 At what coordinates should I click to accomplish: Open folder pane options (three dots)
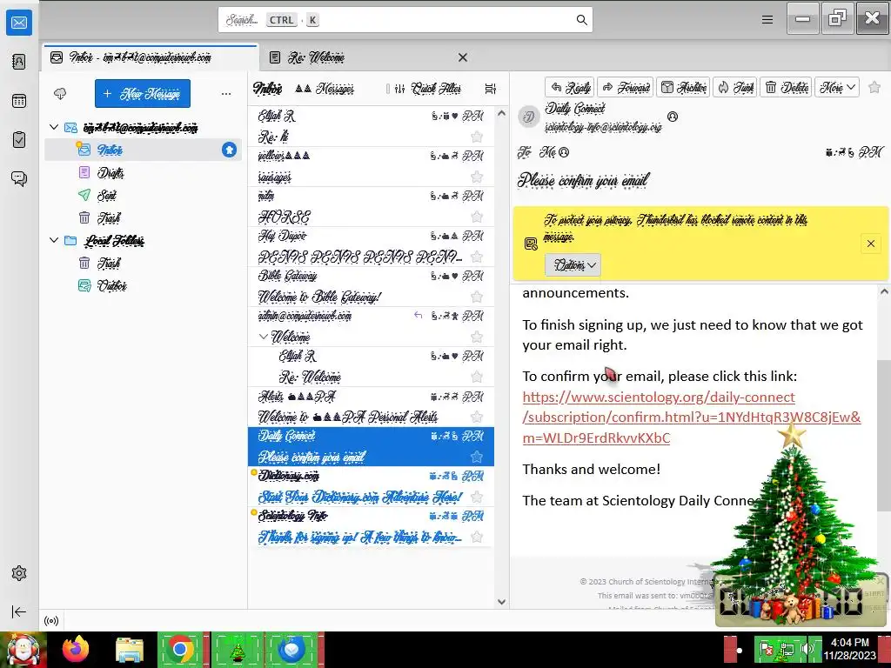pyautogui.click(x=226, y=94)
